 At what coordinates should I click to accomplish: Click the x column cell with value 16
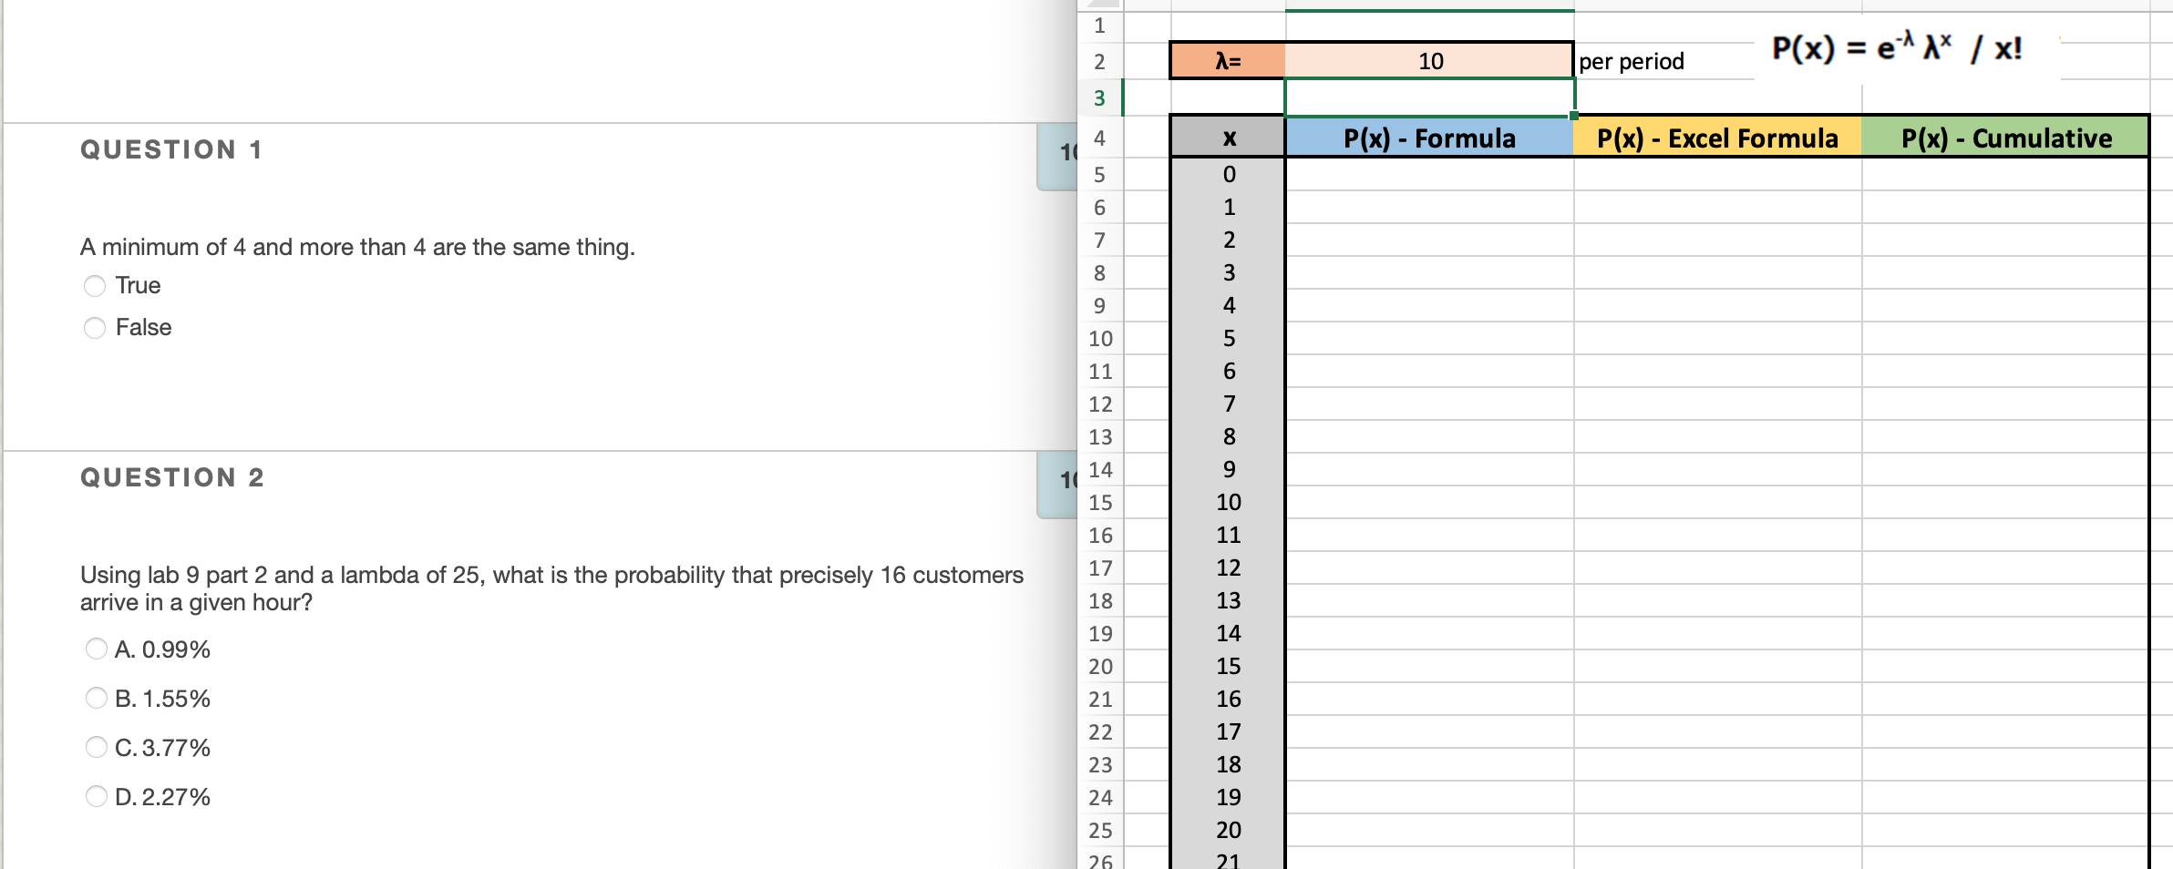coord(1228,699)
